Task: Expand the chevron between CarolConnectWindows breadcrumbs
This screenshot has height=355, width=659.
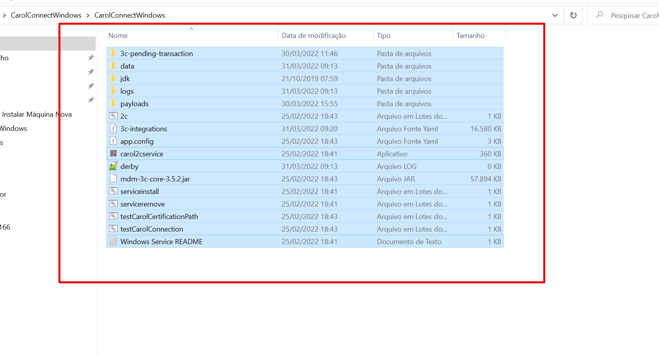Action: tap(88, 15)
